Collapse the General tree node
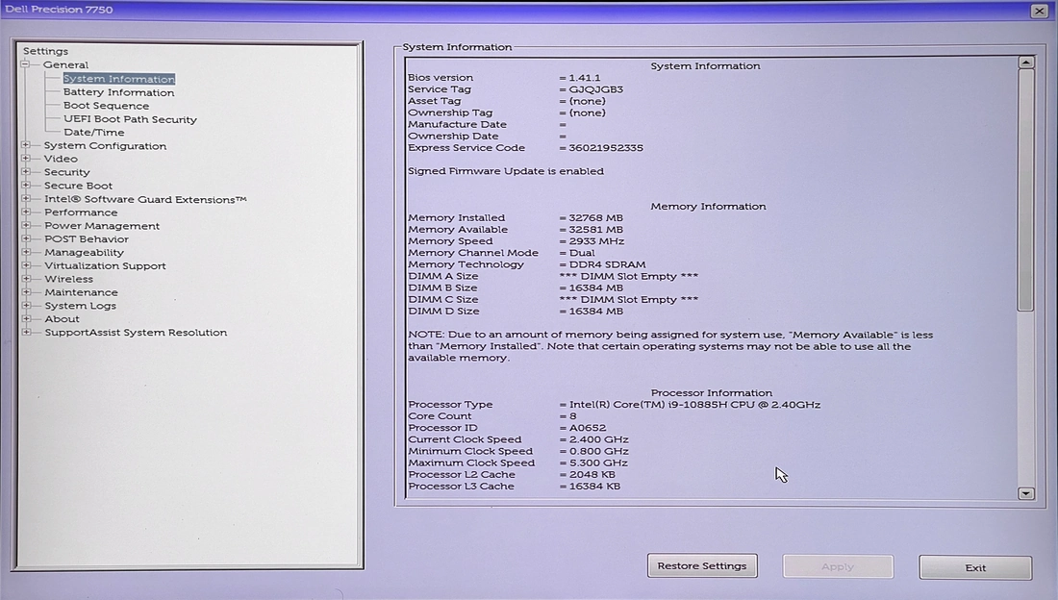This screenshot has height=600, width=1058. [26, 65]
